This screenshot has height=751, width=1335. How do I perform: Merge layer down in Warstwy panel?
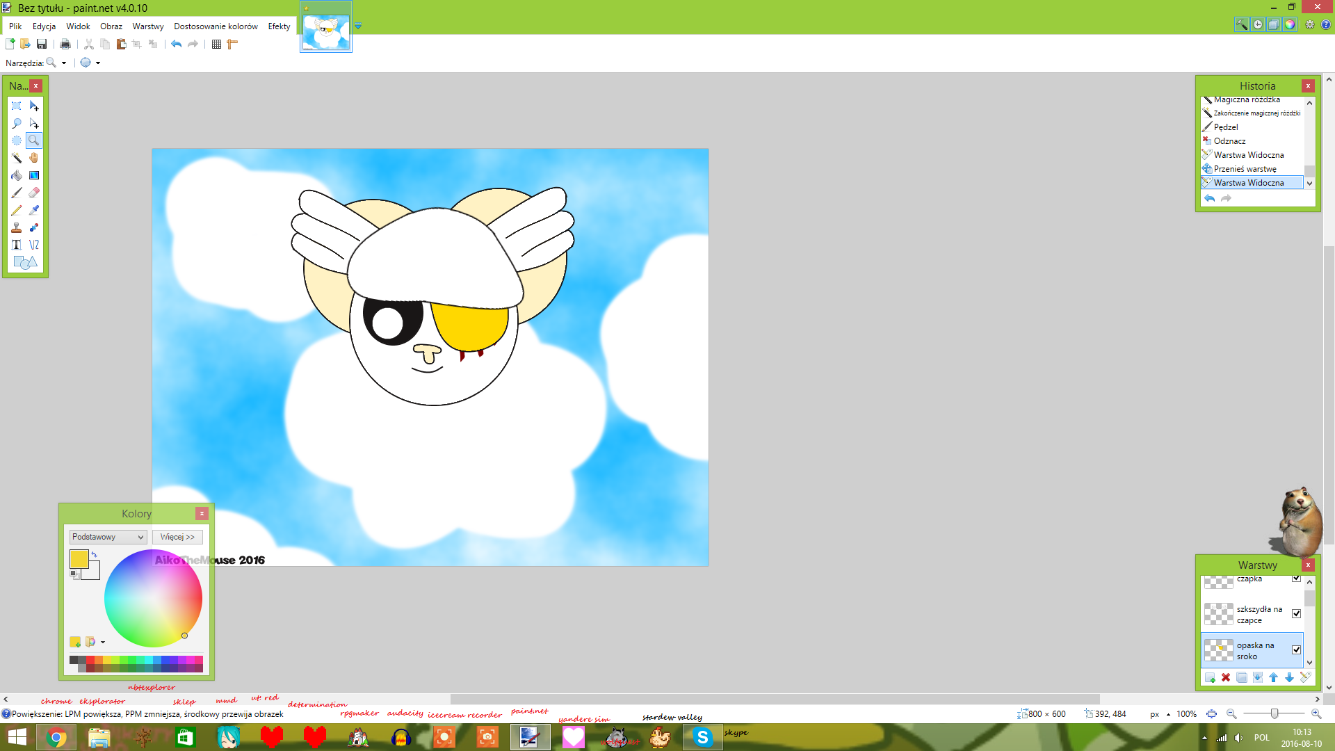pyautogui.click(x=1258, y=677)
